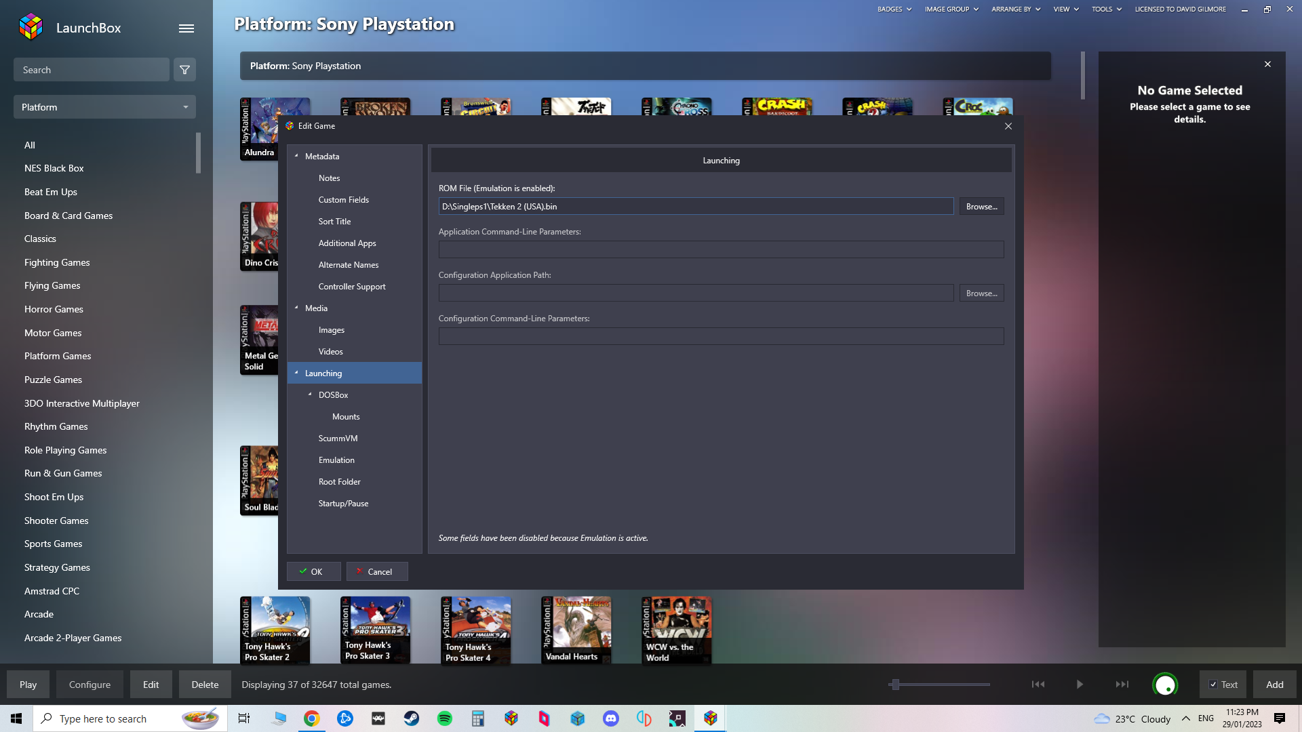Viewport: 1302px width, 732px height.
Task: Select Tony Hawk's Pro Skater 3 thumbnail
Action: 376,630
